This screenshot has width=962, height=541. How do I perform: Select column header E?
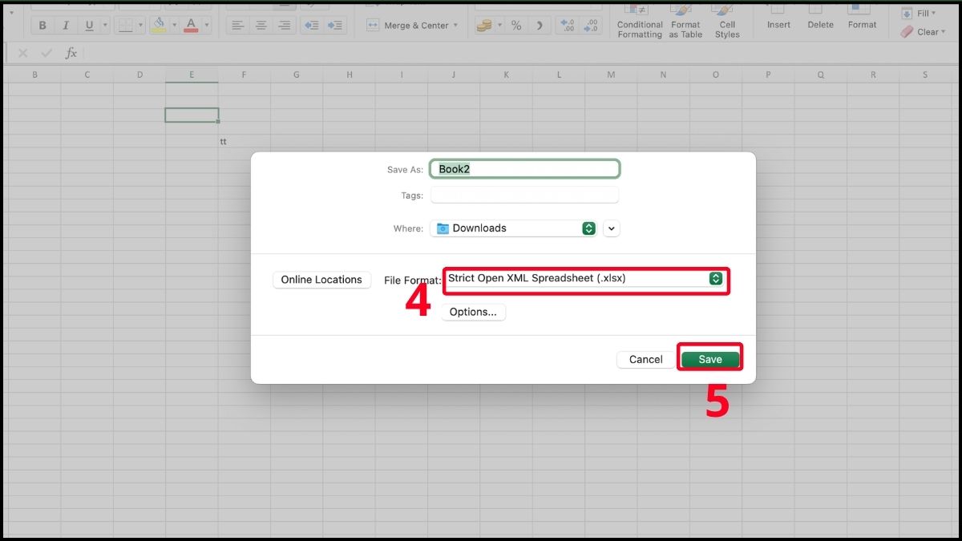tap(192, 75)
